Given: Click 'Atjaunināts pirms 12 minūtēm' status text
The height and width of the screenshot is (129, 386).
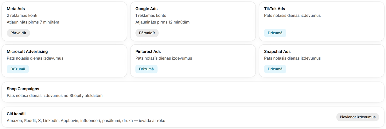Looking at the screenshot, I should click(x=162, y=22).
